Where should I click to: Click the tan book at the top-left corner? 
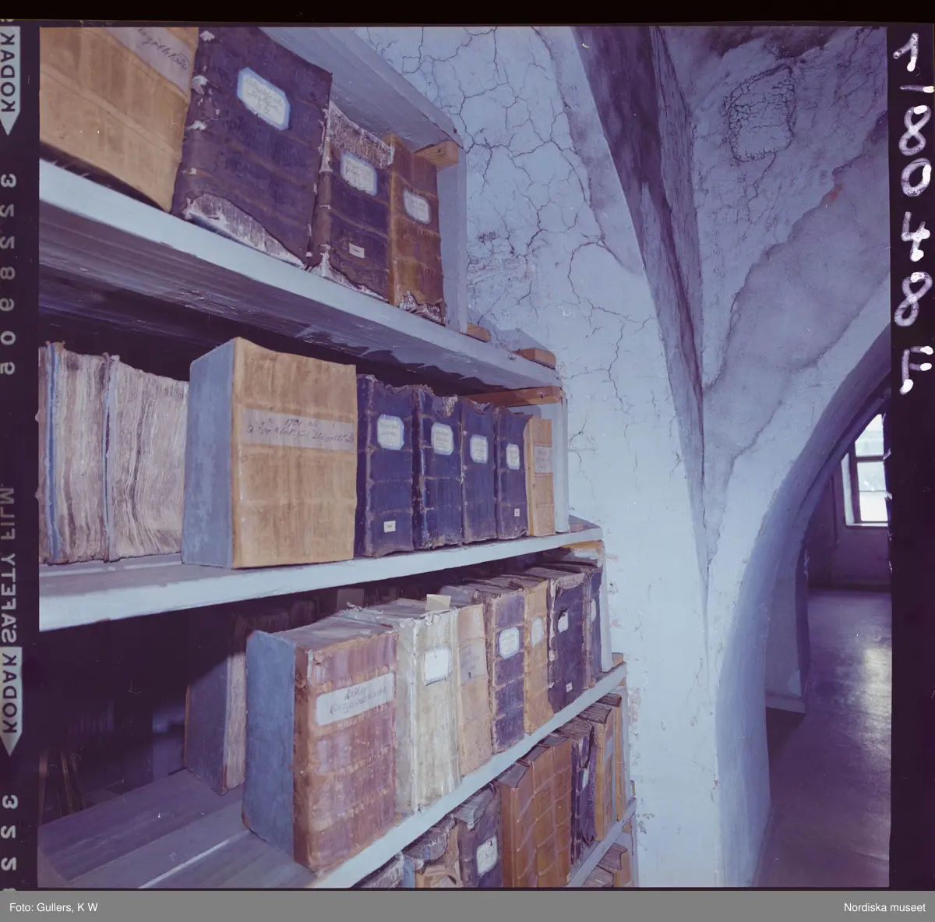pyautogui.click(x=115, y=109)
